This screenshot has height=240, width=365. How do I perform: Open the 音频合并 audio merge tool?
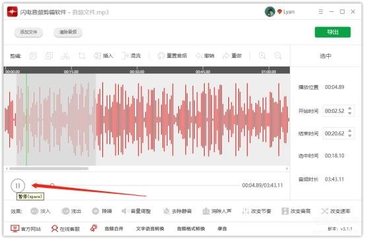click(114, 229)
